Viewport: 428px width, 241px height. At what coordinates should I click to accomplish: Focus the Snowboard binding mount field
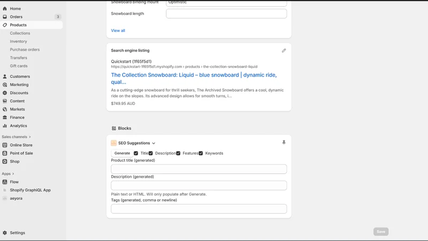pos(226,3)
